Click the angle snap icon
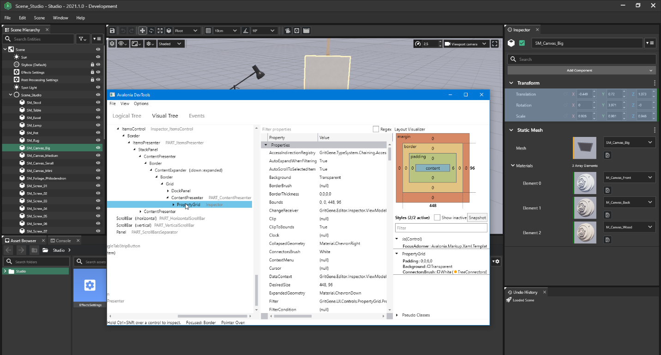Screen dimensions: 661x355 point(246,31)
